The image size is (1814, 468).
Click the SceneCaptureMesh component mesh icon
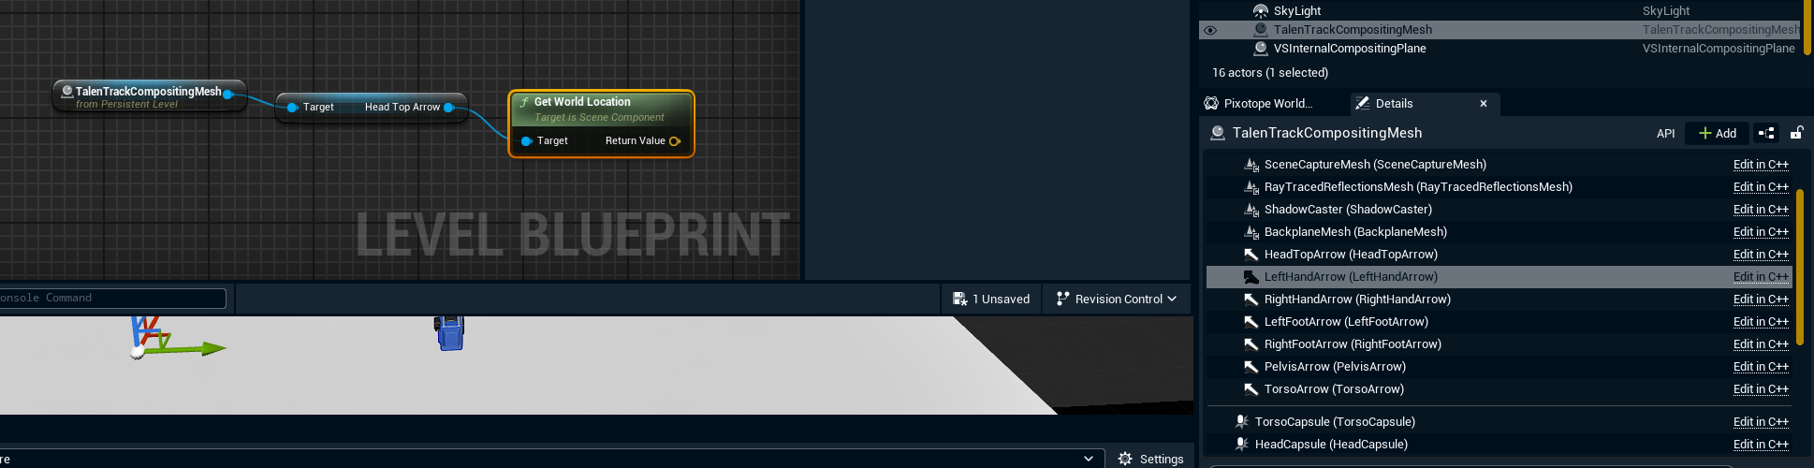point(1251,165)
